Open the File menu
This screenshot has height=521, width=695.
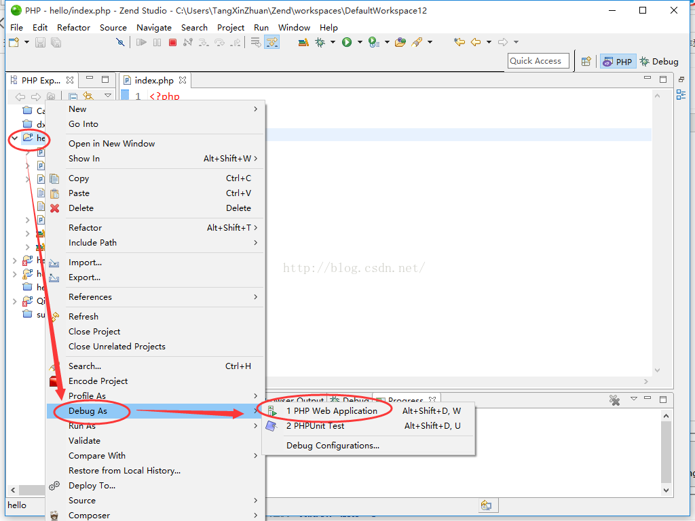pos(16,27)
